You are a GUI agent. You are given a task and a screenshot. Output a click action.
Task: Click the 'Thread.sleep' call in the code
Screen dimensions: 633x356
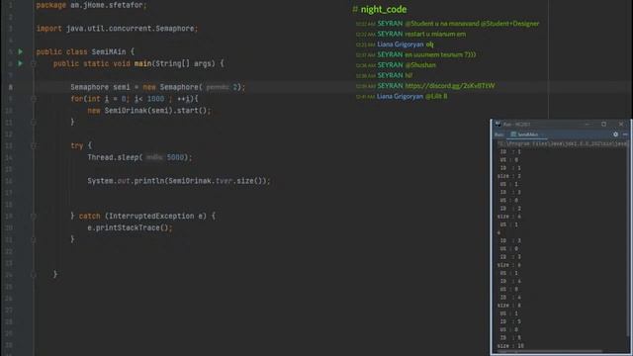point(139,157)
